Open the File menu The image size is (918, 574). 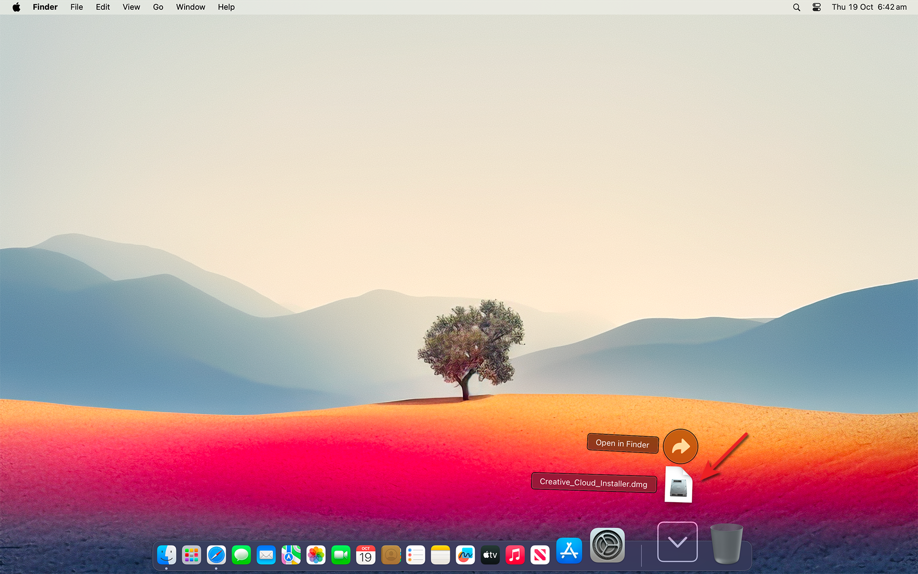pyautogui.click(x=76, y=7)
